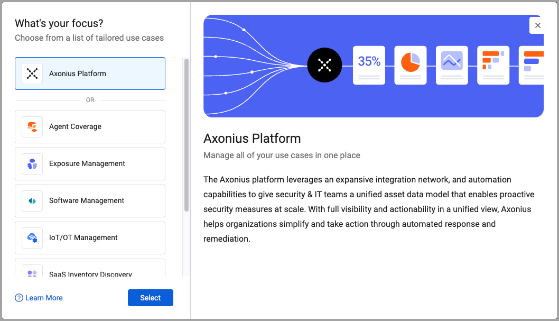Click the use case list scrollbar
The height and width of the screenshot is (321, 559).
coord(187,135)
